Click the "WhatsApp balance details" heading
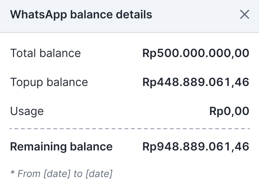 [x=81, y=15]
